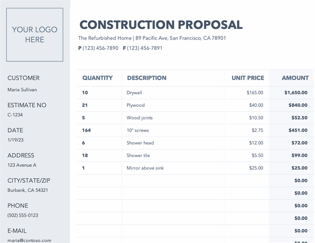Select the AMOUNT column header
The width and height of the screenshot is (315, 243).
(295, 78)
